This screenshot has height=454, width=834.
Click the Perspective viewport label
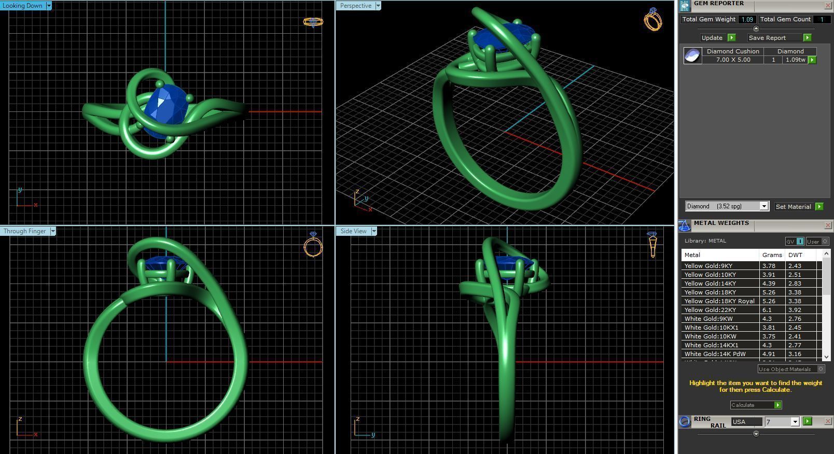(x=356, y=6)
